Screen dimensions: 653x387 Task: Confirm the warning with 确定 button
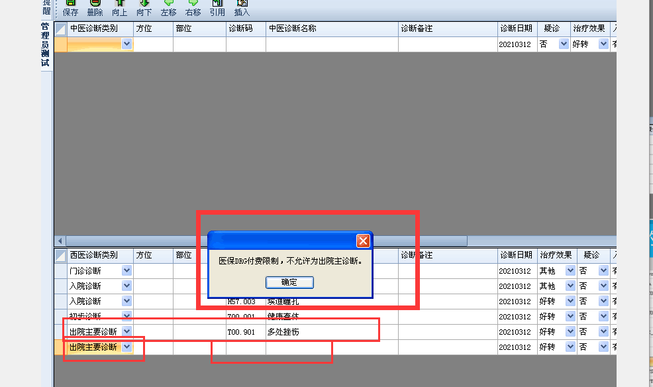(289, 282)
